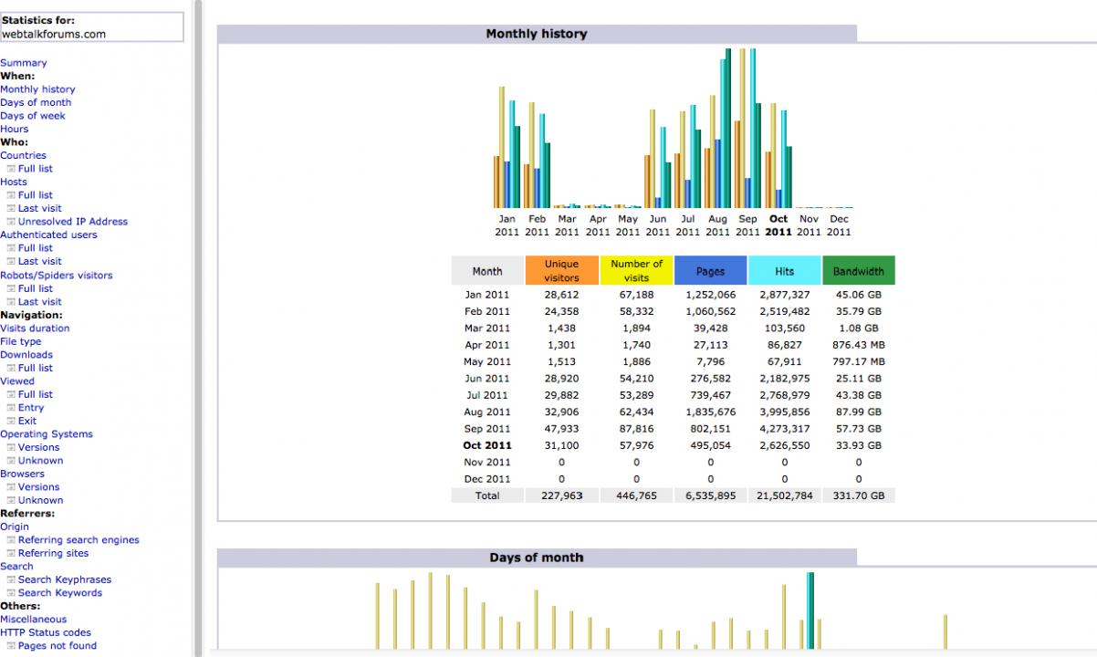The width and height of the screenshot is (1097, 657).
Task: Click the Aug 2011 pages value 1,835,676
Action: tap(710, 412)
